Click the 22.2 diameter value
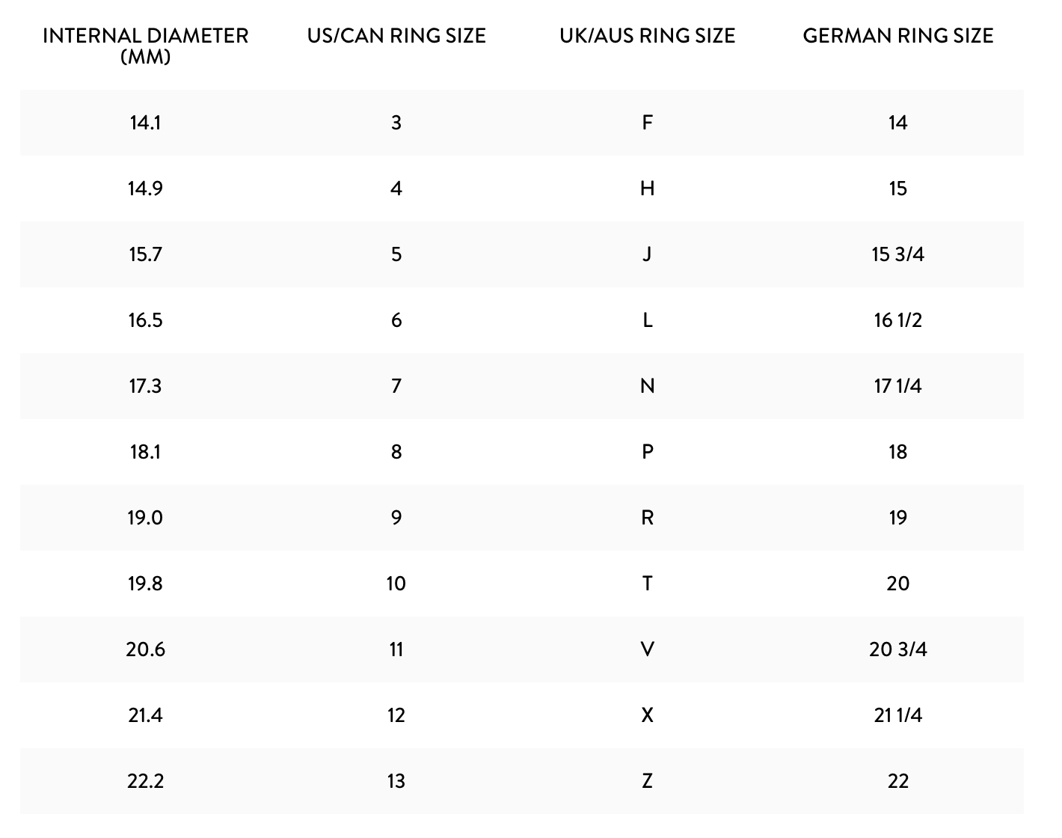The width and height of the screenshot is (1062, 838). tap(145, 781)
